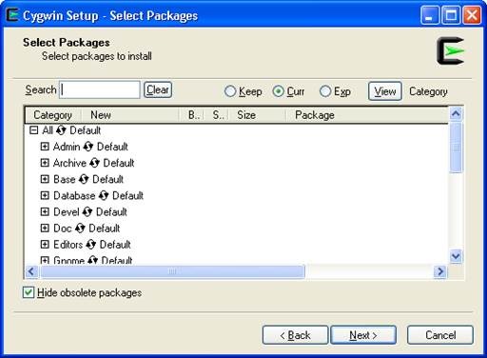Image resolution: width=487 pixels, height=358 pixels.
Task: Clear the search field with Clear button
Action: coord(158,89)
